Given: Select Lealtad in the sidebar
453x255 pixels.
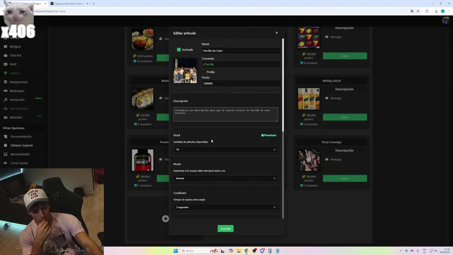Looking at the screenshot, I should (x=14, y=73).
